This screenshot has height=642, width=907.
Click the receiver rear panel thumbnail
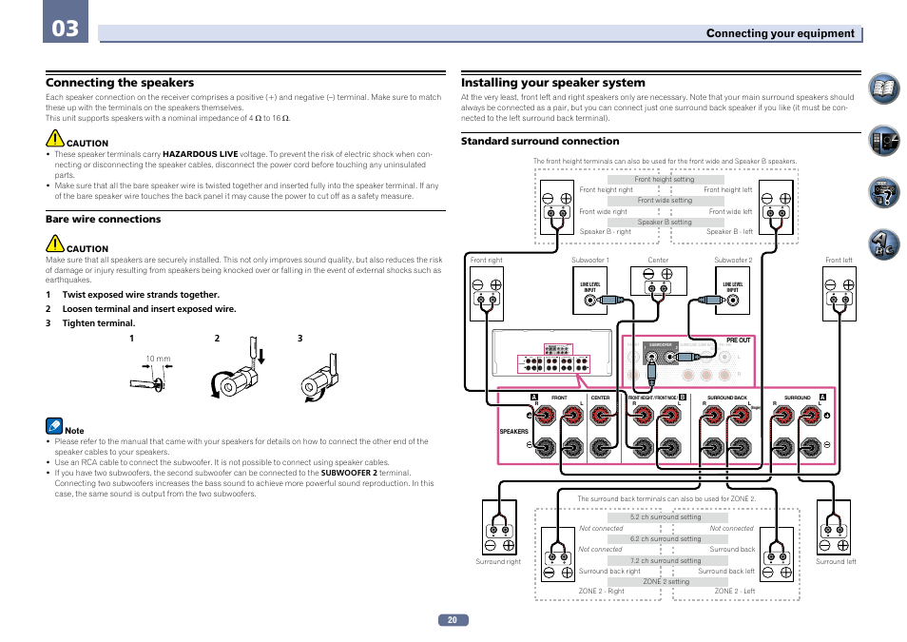pyautogui.click(x=551, y=353)
